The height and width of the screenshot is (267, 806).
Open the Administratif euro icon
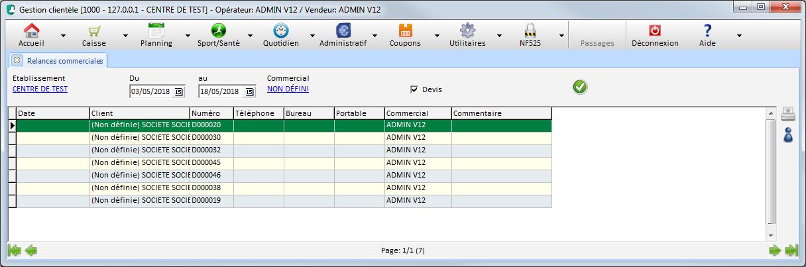click(x=343, y=30)
